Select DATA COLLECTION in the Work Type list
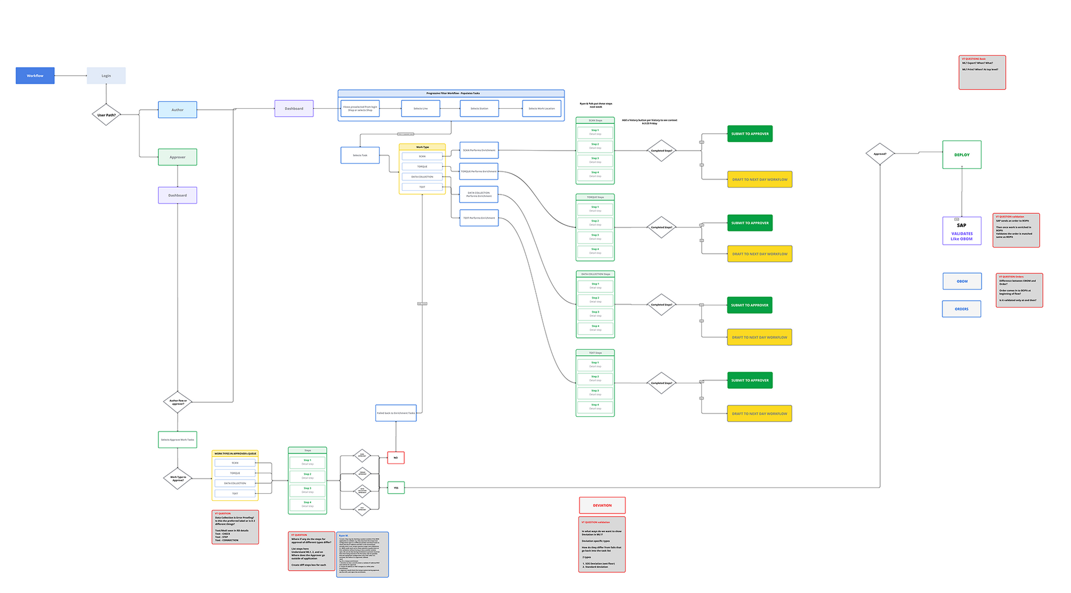This screenshot has height=593, width=1071. point(422,177)
